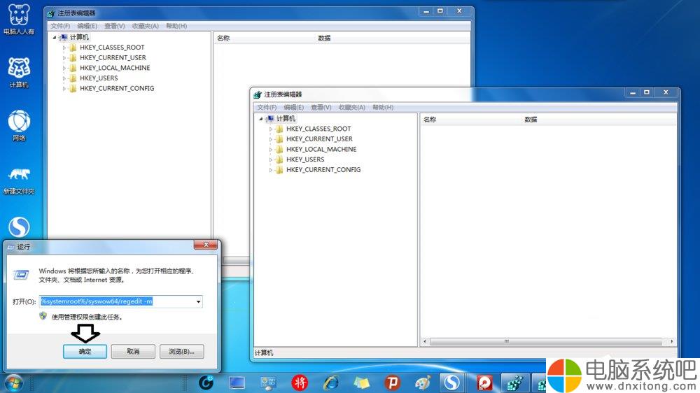Open the 收藏夹(A) menu in the front registry editor
Viewport: 700px width, 393px height.
click(x=352, y=108)
